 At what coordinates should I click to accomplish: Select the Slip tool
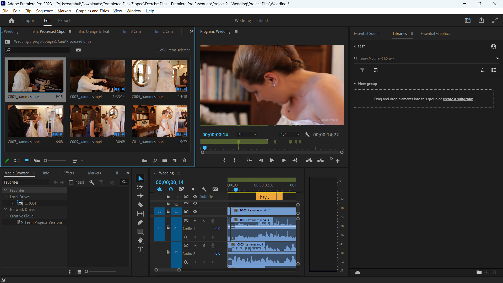(140, 214)
